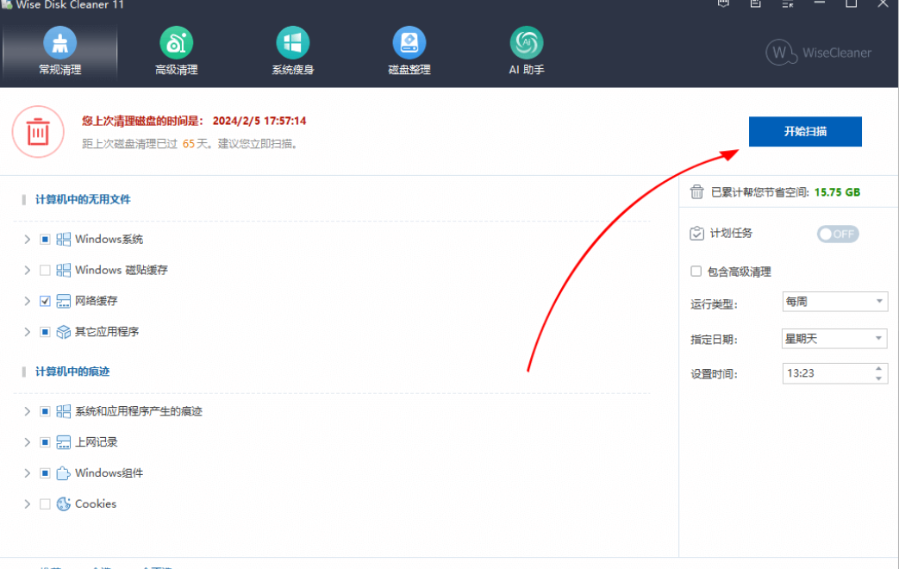Screen dimensions: 899x569
Task: Click the WiseCleaner logo
Action: point(819,53)
